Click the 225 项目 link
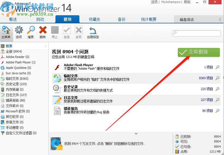Screen dimensions: 224x155 pos(207,89)
